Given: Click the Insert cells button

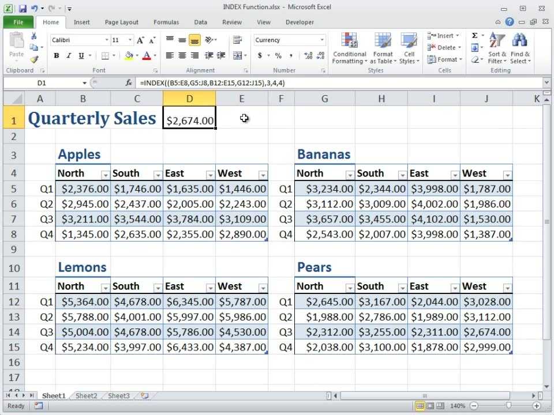Looking at the screenshot, I should pyautogui.click(x=443, y=36).
